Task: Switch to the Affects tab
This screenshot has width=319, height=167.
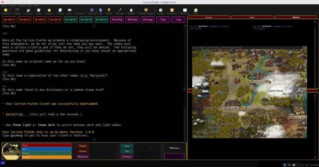Action: [296, 17]
